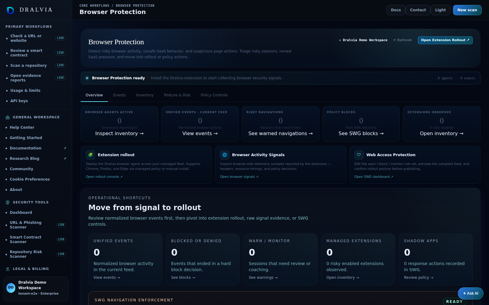
Task: Click the Web Access Protection shield icon
Action: 359,155
